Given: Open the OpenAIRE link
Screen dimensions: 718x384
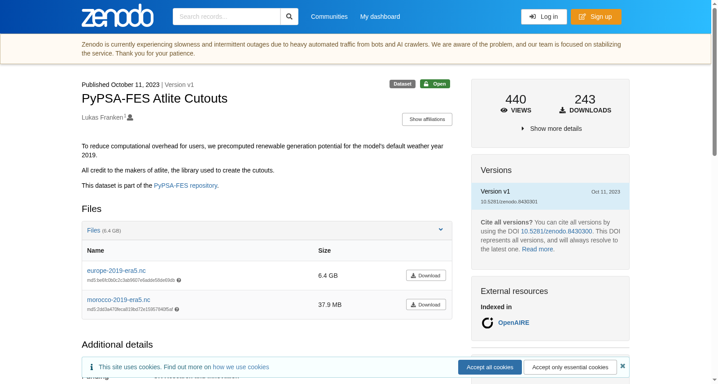Looking at the screenshot, I should tap(513, 323).
